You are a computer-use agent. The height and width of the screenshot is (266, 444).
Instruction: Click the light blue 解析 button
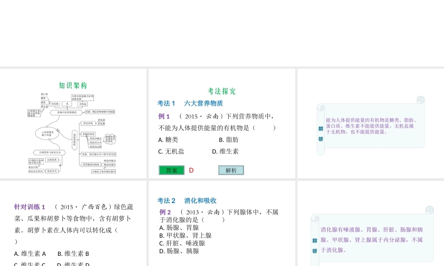click(231, 170)
